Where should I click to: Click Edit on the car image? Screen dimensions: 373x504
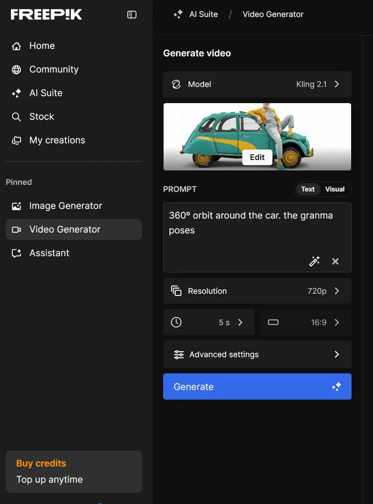(257, 157)
